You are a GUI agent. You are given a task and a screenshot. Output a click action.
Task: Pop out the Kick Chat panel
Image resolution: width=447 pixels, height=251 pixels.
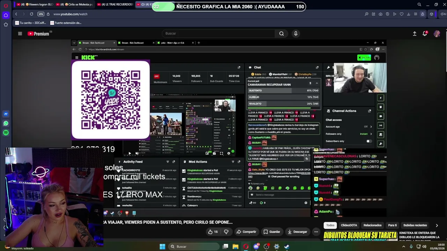[317, 67]
